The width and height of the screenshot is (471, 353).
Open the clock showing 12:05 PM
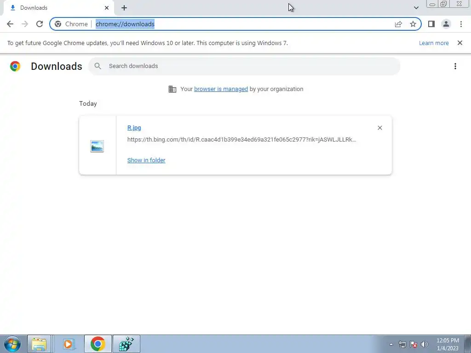(x=448, y=344)
